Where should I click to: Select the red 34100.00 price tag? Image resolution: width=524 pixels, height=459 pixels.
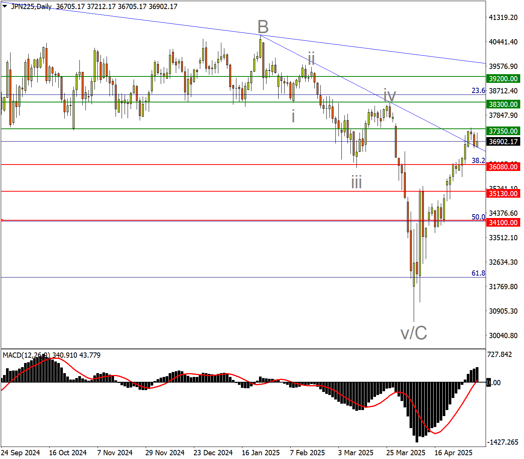503,223
